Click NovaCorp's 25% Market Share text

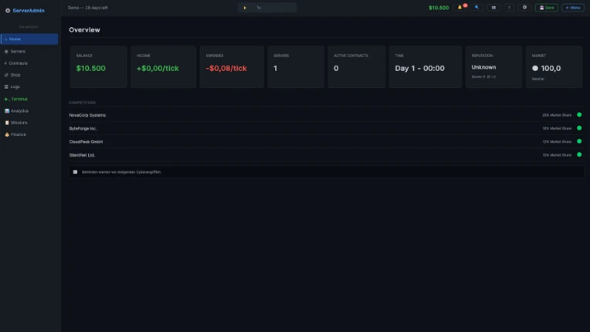(x=557, y=115)
